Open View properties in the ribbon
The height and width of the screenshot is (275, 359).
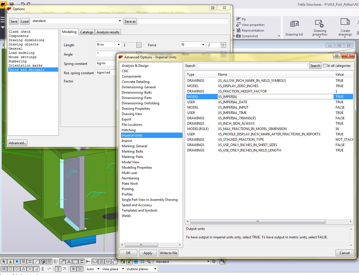click(239, 25)
